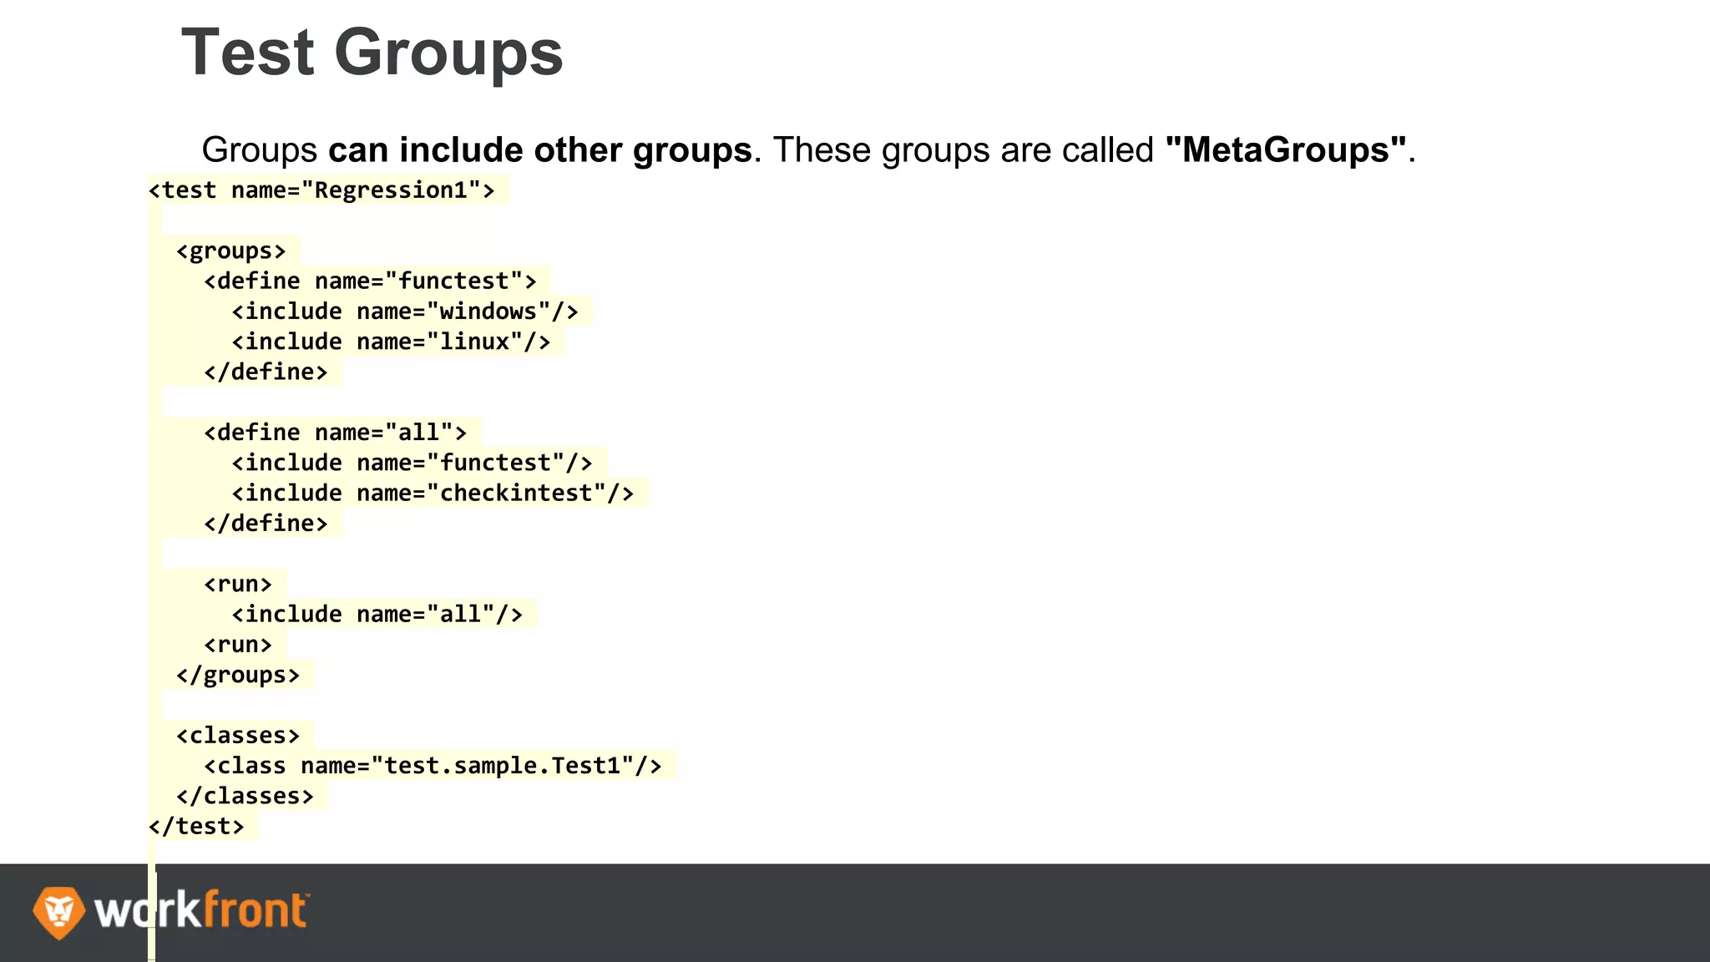This screenshot has width=1710, height=962.
Task: Select the class name="test.sample.Test1" line
Action: coord(433,766)
